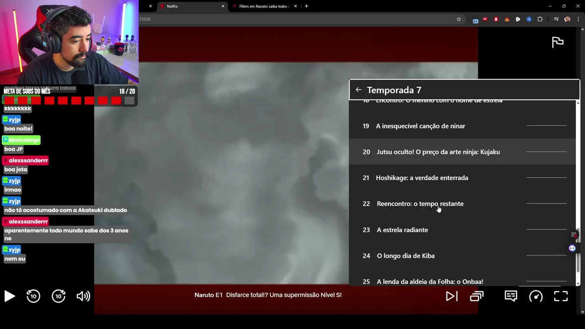Select episode 20 Jutsu oculto Kujaku
585x329 pixels.
pyautogui.click(x=462, y=152)
